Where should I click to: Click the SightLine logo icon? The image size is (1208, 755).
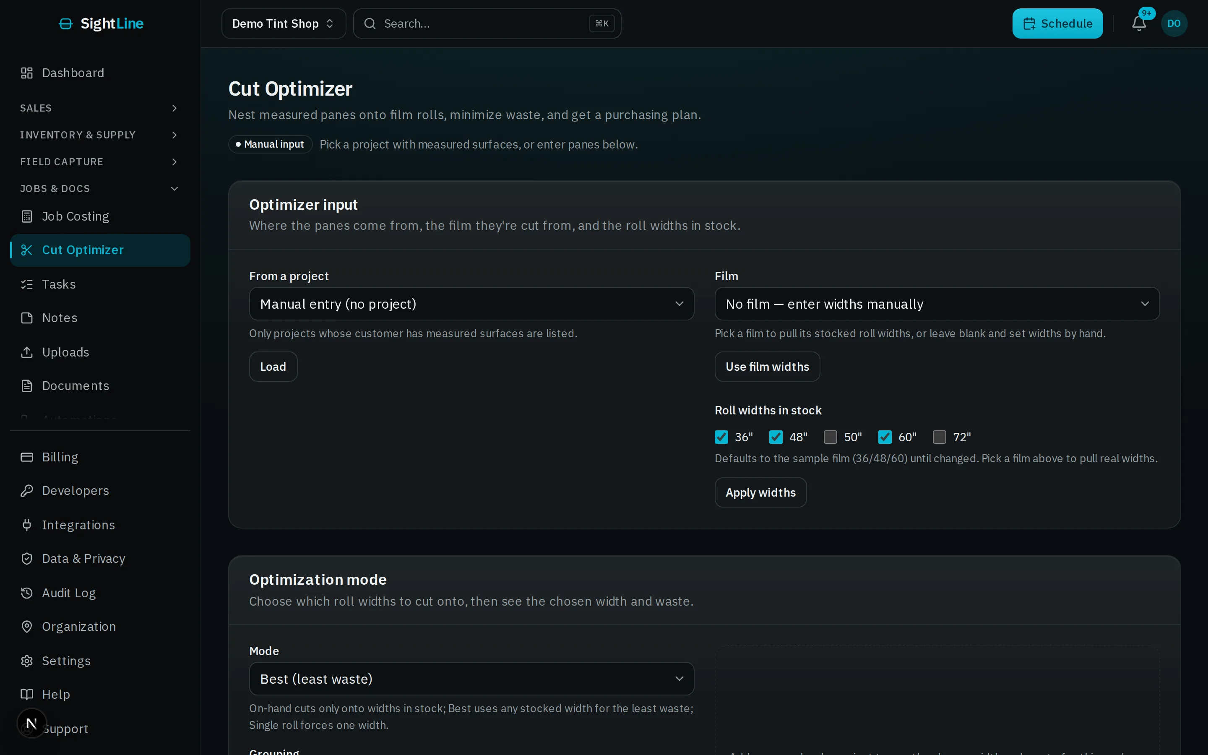tap(65, 23)
